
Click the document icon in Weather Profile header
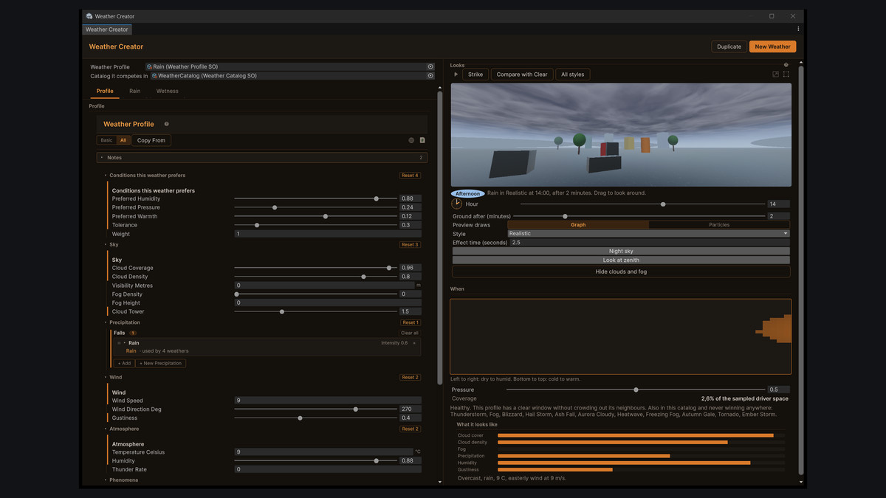tap(422, 140)
